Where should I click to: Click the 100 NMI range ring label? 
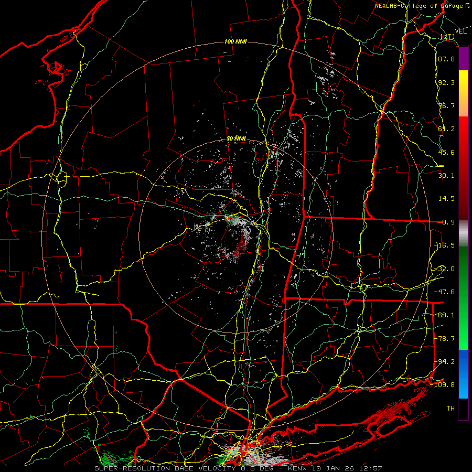coord(235,41)
